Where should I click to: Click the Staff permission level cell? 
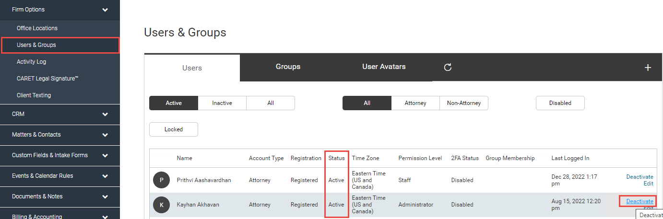[405, 180]
